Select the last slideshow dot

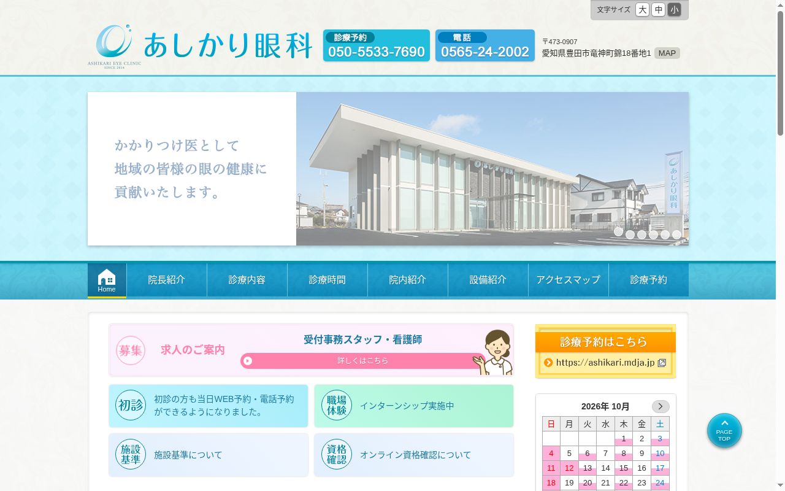click(x=676, y=234)
